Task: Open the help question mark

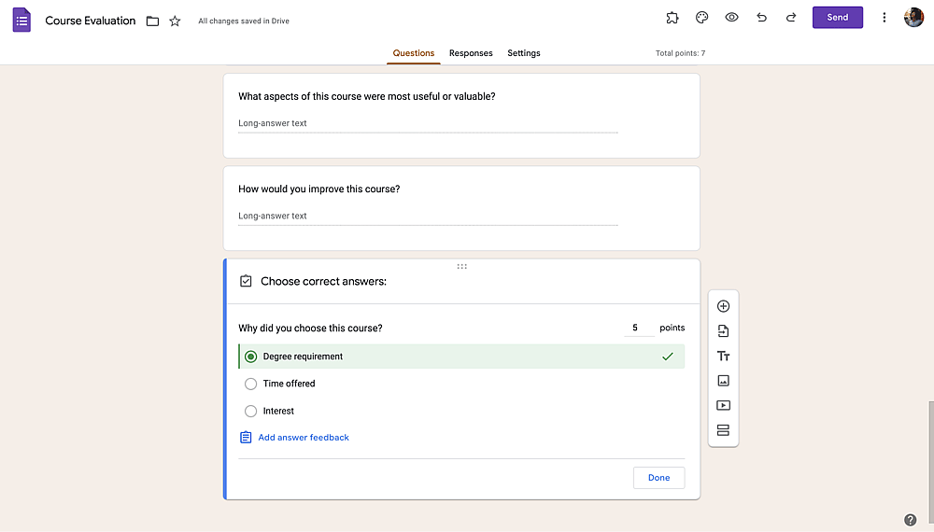Action: [x=910, y=520]
